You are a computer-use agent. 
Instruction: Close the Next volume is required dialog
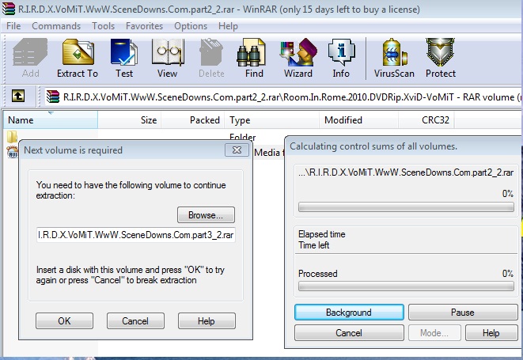coord(237,150)
